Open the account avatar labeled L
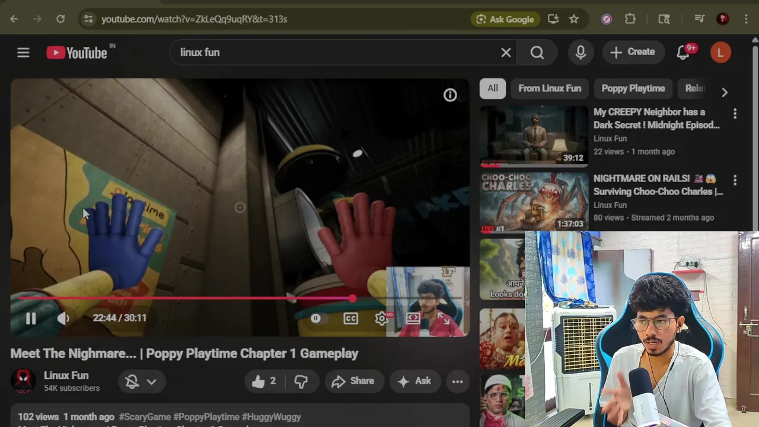759x427 pixels. [x=720, y=52]
